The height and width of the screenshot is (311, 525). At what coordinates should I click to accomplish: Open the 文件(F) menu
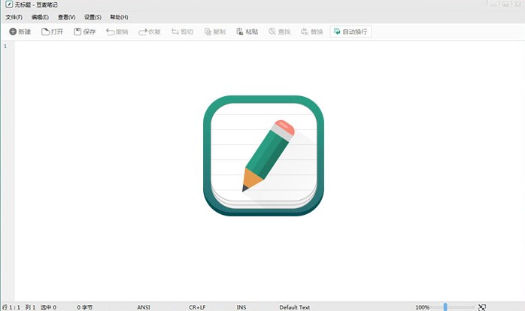pos(14,17)
